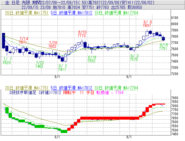Click the lower chart's 5日 終値平滑 MA=7812 legend
This screenshot has width=185, height=141.
pos(71,88)
